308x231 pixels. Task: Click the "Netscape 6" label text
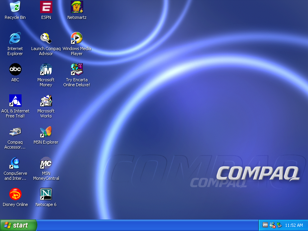46,205
